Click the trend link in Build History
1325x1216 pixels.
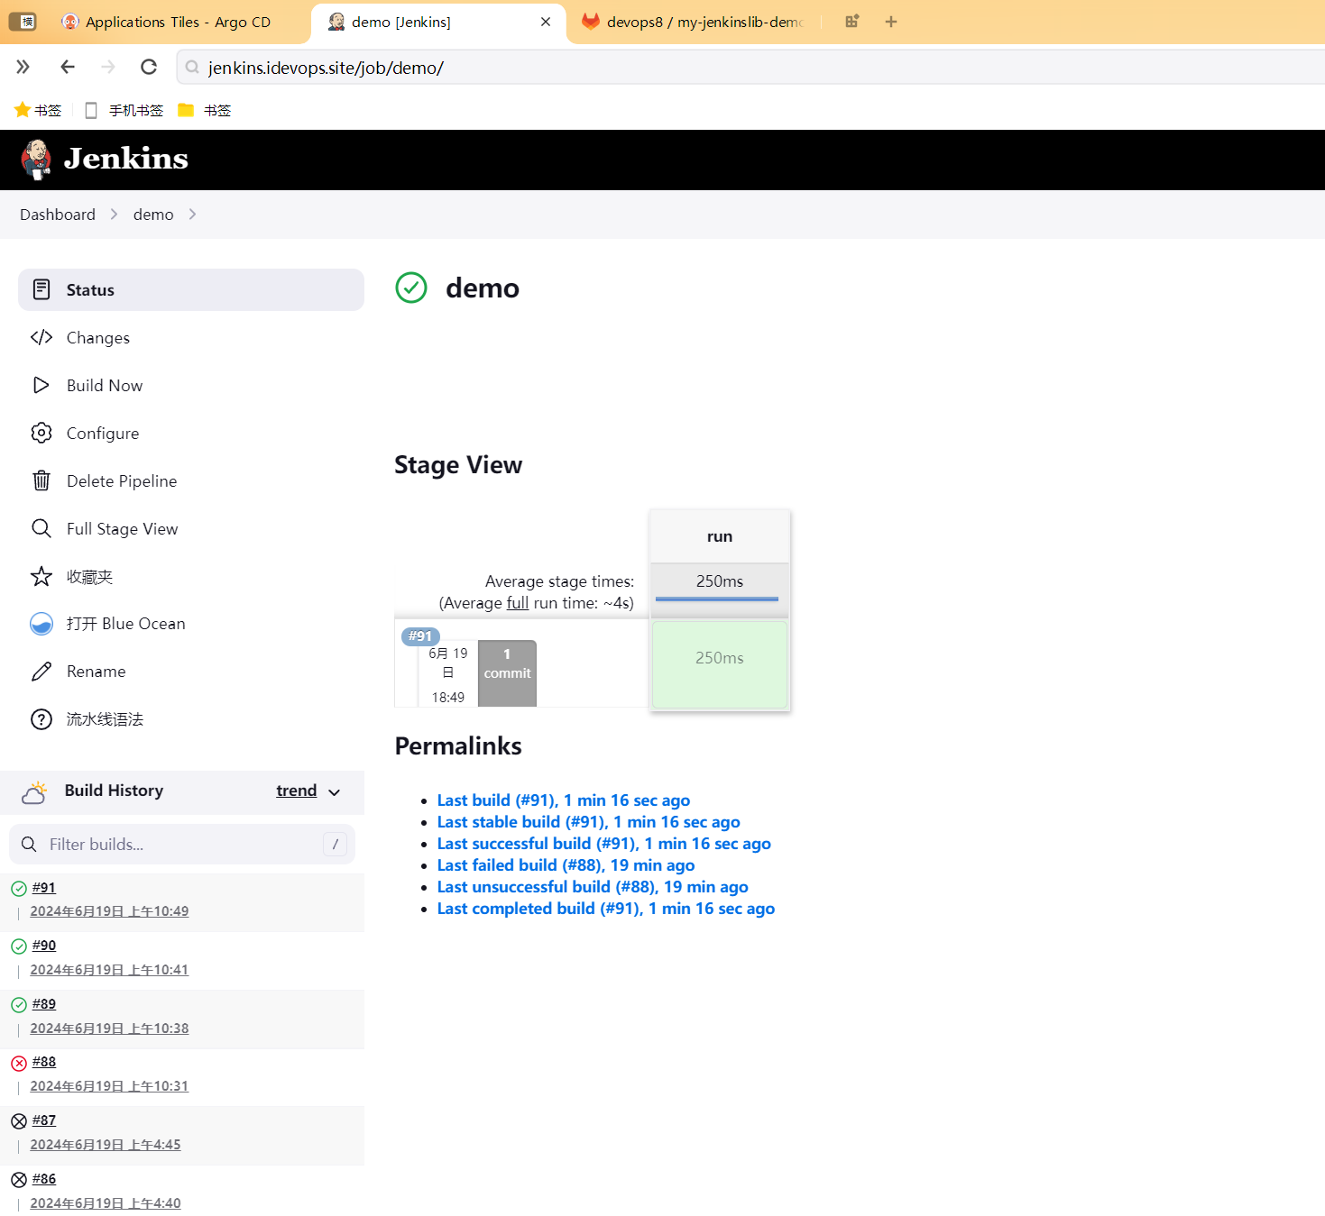296,791
